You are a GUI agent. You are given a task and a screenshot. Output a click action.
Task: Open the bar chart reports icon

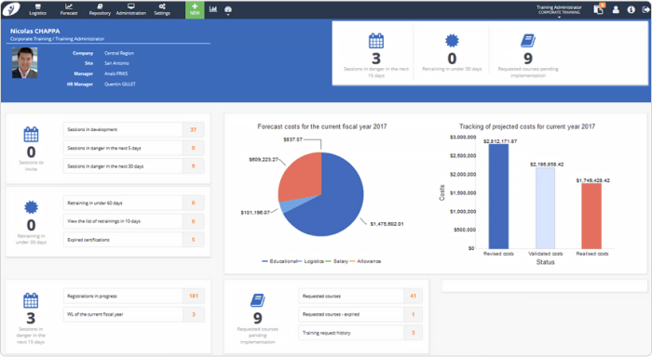click(213, 8)
